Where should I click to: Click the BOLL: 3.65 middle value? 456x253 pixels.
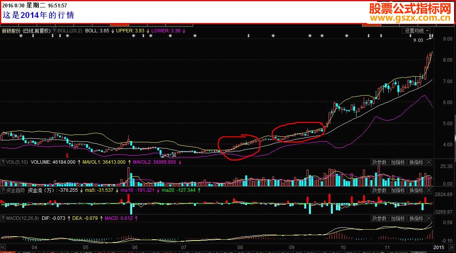[97, 31]
